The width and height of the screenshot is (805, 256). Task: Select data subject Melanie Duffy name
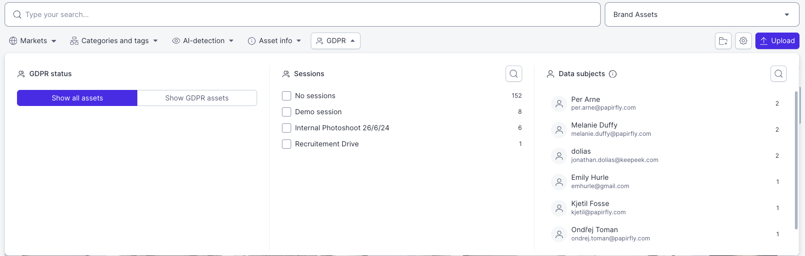594,125
